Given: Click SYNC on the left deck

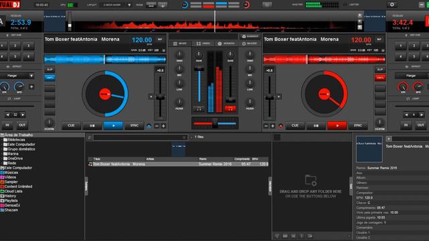Looking at the screenshot, I should point(134,126).
